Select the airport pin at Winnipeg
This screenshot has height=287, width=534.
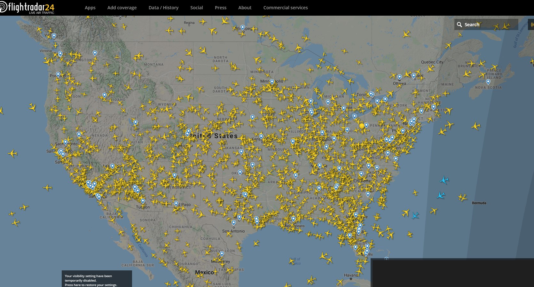tap(242, 28)
